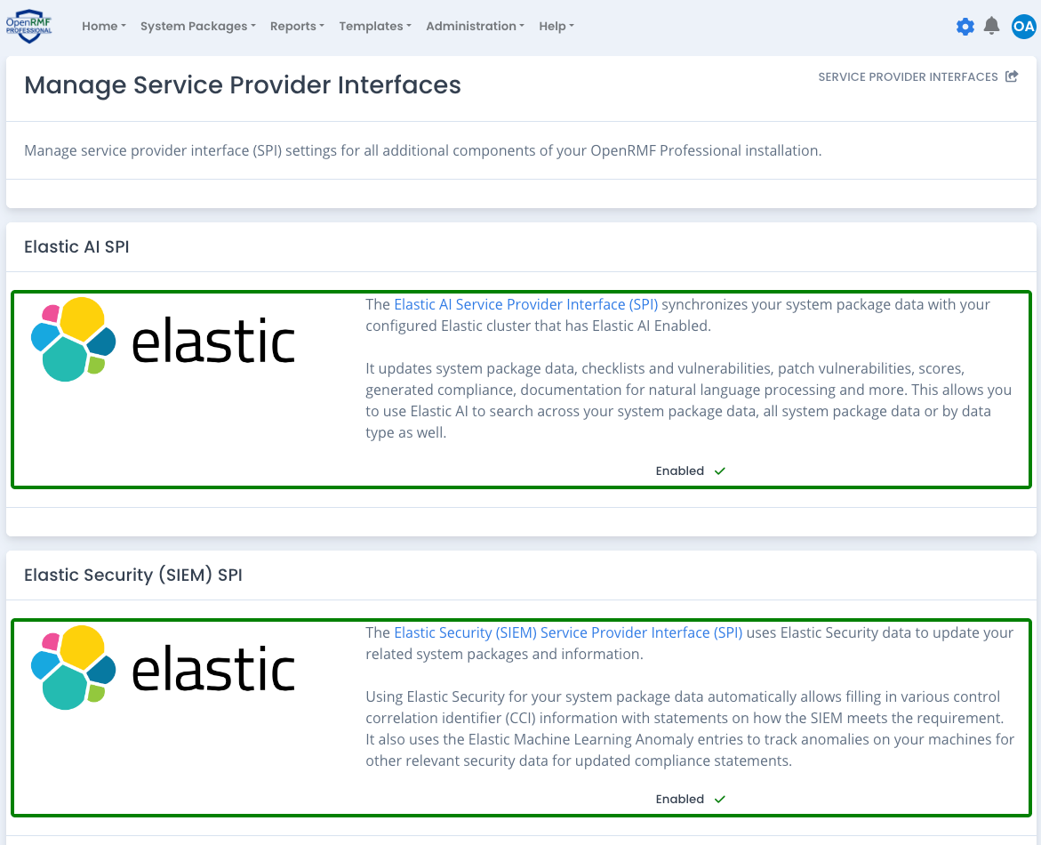Select the Elastic AI SPI section heading

76,246
